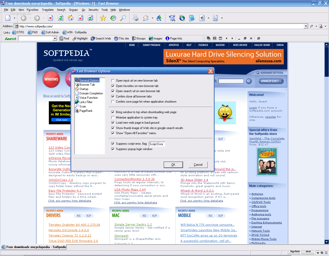The width and height of the screenshot is (329, 256).
Task: Click Find in the search toolbar
Action: pos(64,38)
